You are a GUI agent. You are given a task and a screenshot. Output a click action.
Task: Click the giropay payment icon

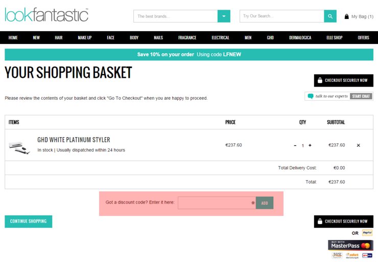[x=367, y=255]
